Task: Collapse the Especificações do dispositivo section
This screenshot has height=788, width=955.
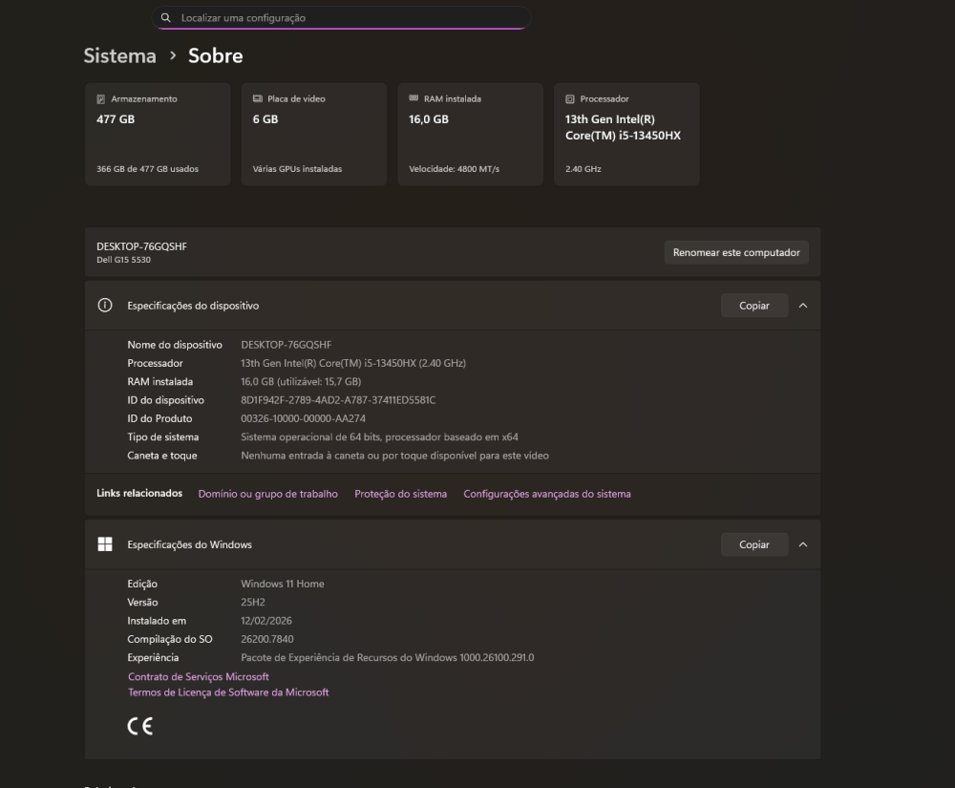Action: click(x=802, y=306)
